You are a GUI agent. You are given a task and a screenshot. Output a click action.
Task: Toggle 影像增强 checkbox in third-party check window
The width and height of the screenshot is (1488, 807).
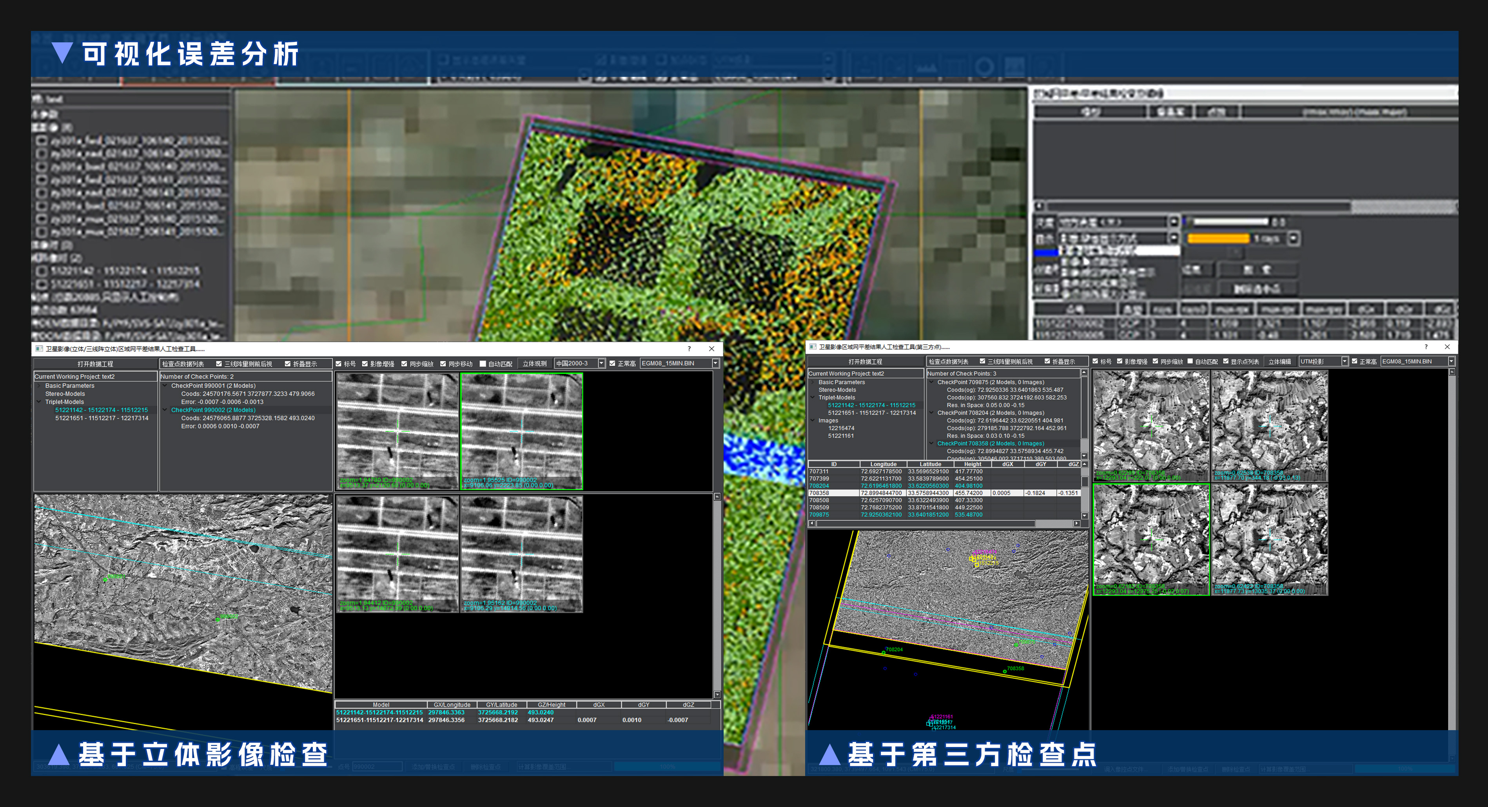1120,361
